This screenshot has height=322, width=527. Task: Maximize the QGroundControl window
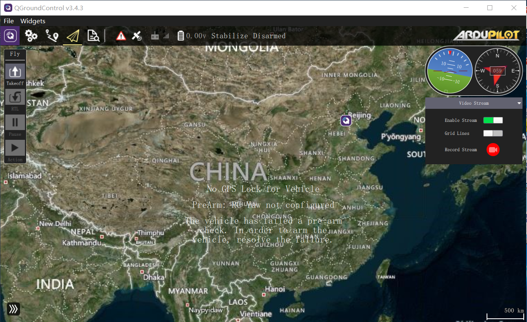tap(490, 8)
